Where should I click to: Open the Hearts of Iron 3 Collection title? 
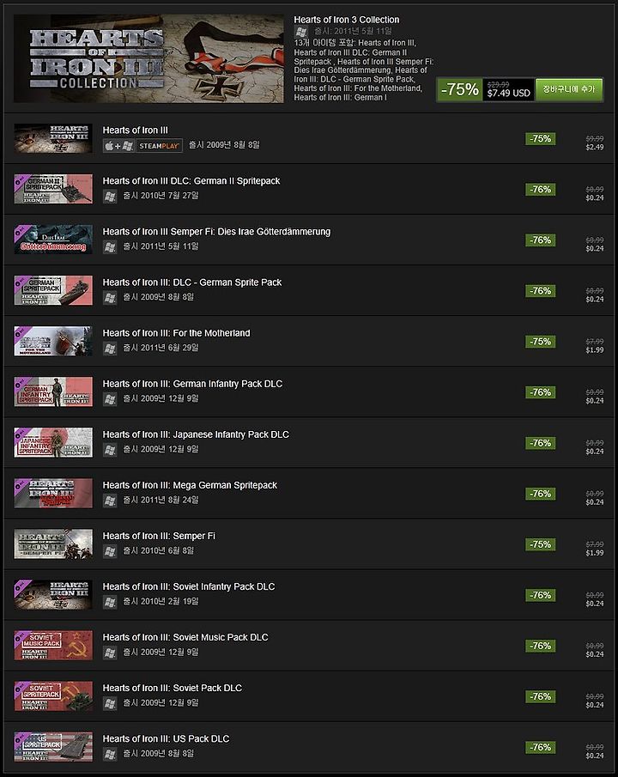click(x=347, y=20)
